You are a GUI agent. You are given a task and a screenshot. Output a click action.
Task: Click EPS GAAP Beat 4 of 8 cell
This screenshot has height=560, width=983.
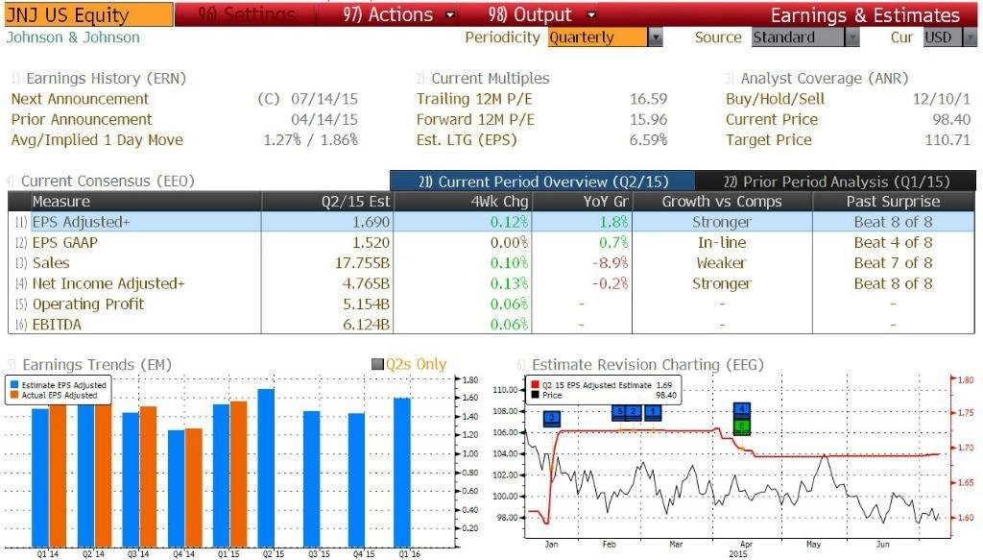tap(894, 243)
